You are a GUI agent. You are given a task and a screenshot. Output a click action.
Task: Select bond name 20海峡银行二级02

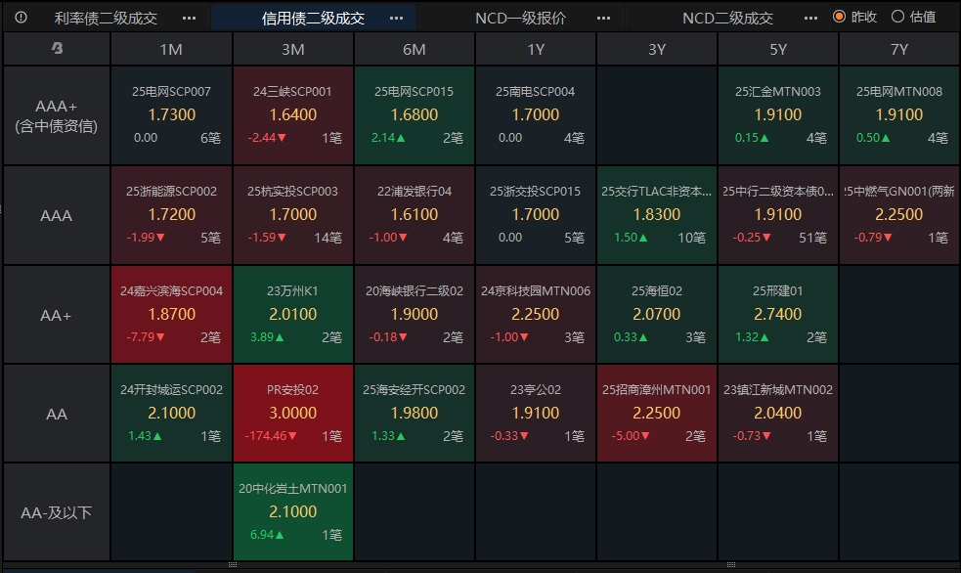pos(415,291)
